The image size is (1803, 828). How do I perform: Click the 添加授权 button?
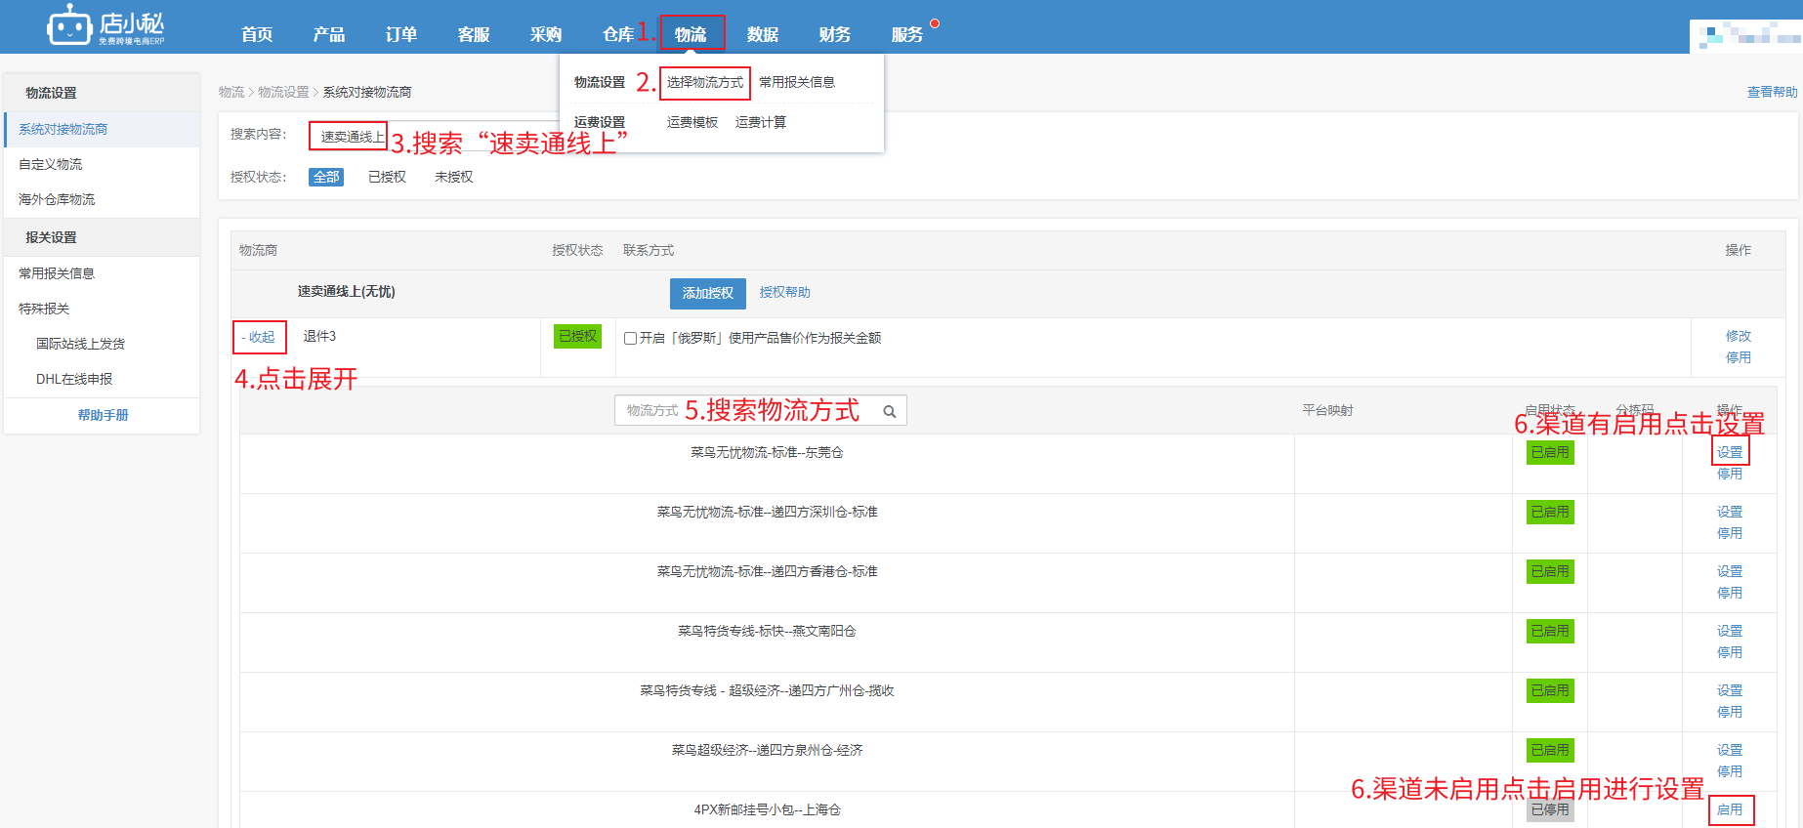[x=708, y=293]
